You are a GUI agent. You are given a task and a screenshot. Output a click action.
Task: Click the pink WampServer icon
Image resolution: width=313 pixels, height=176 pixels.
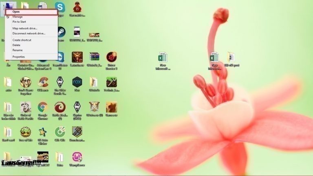(77, 157)
